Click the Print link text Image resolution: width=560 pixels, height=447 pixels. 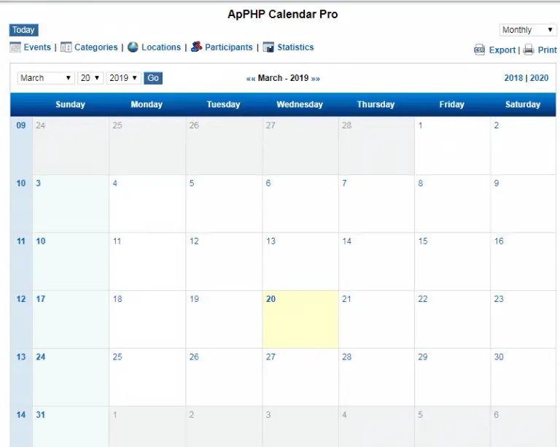click(x=547, y=50)
